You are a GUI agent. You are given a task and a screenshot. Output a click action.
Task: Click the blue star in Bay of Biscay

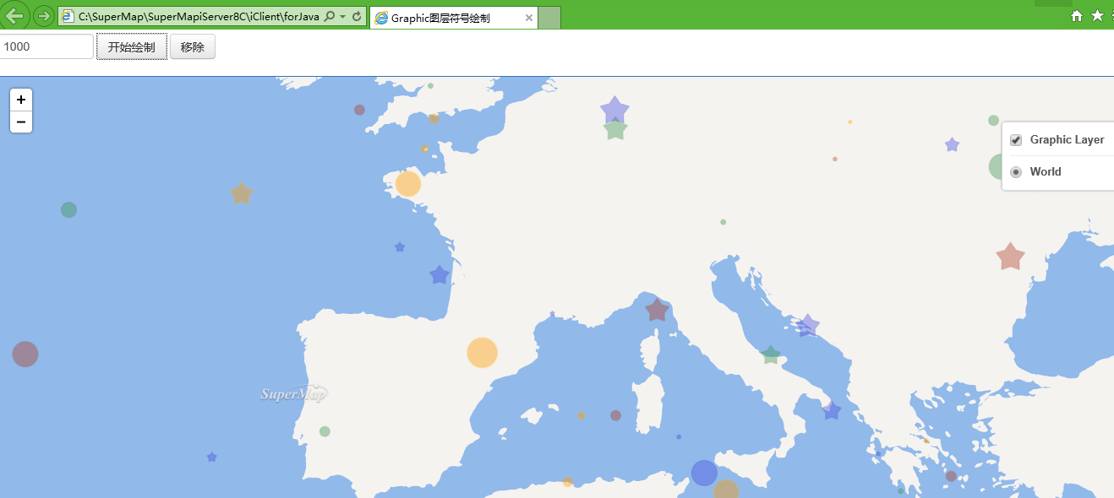point(440,275)
